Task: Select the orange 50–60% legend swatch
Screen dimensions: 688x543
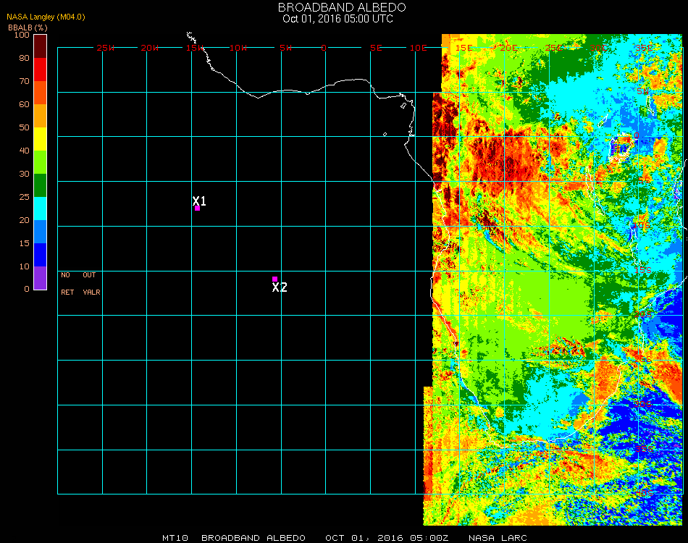Action: pyautogui.click(x=41, y=115)
